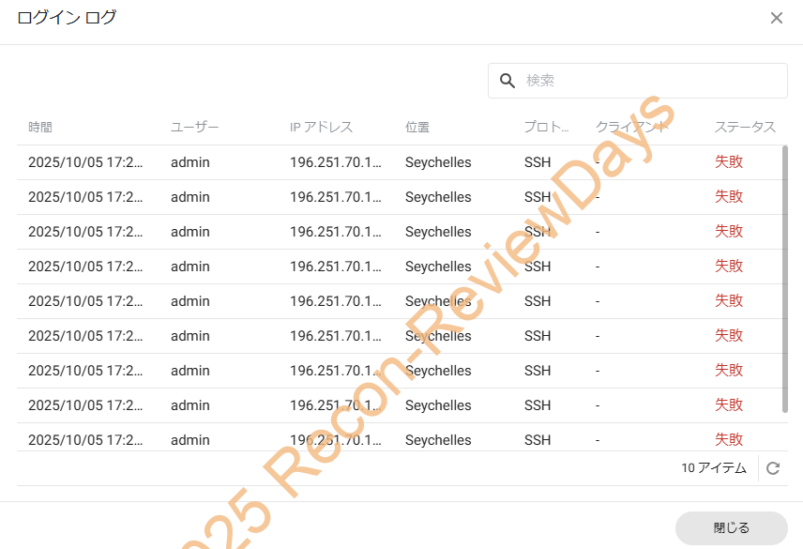Viewport: 803px width, 549px height.
Task: Click the クライアント column header
Action: coord(631,127)
